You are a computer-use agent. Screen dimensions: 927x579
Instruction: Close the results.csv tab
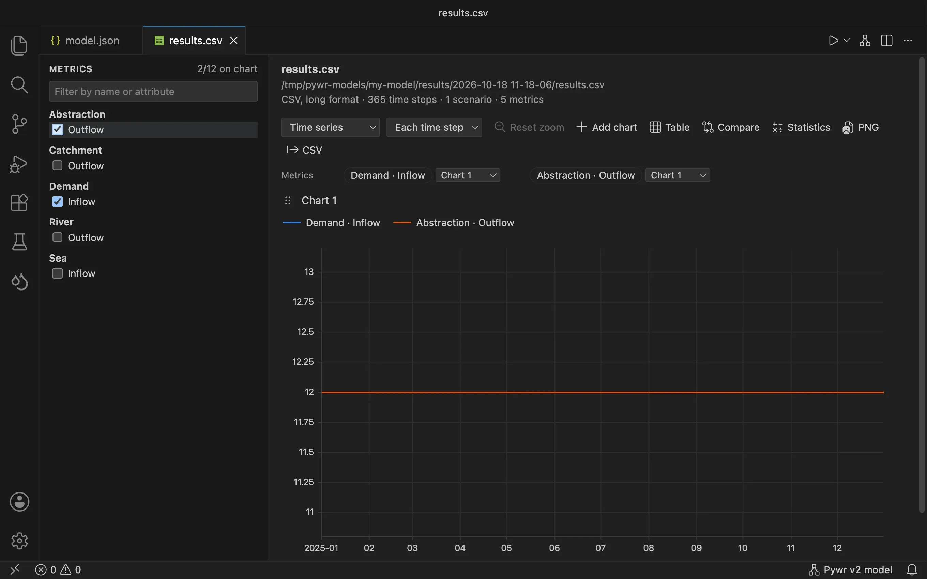tap(234, 41)
